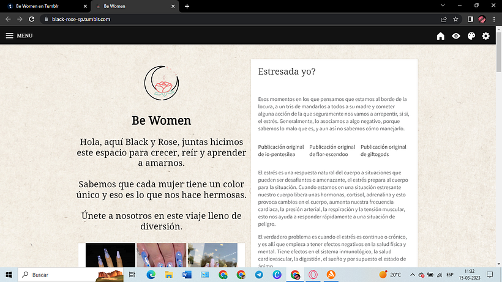
Task: Show hidden system tray icons
Action: point(413,275)
